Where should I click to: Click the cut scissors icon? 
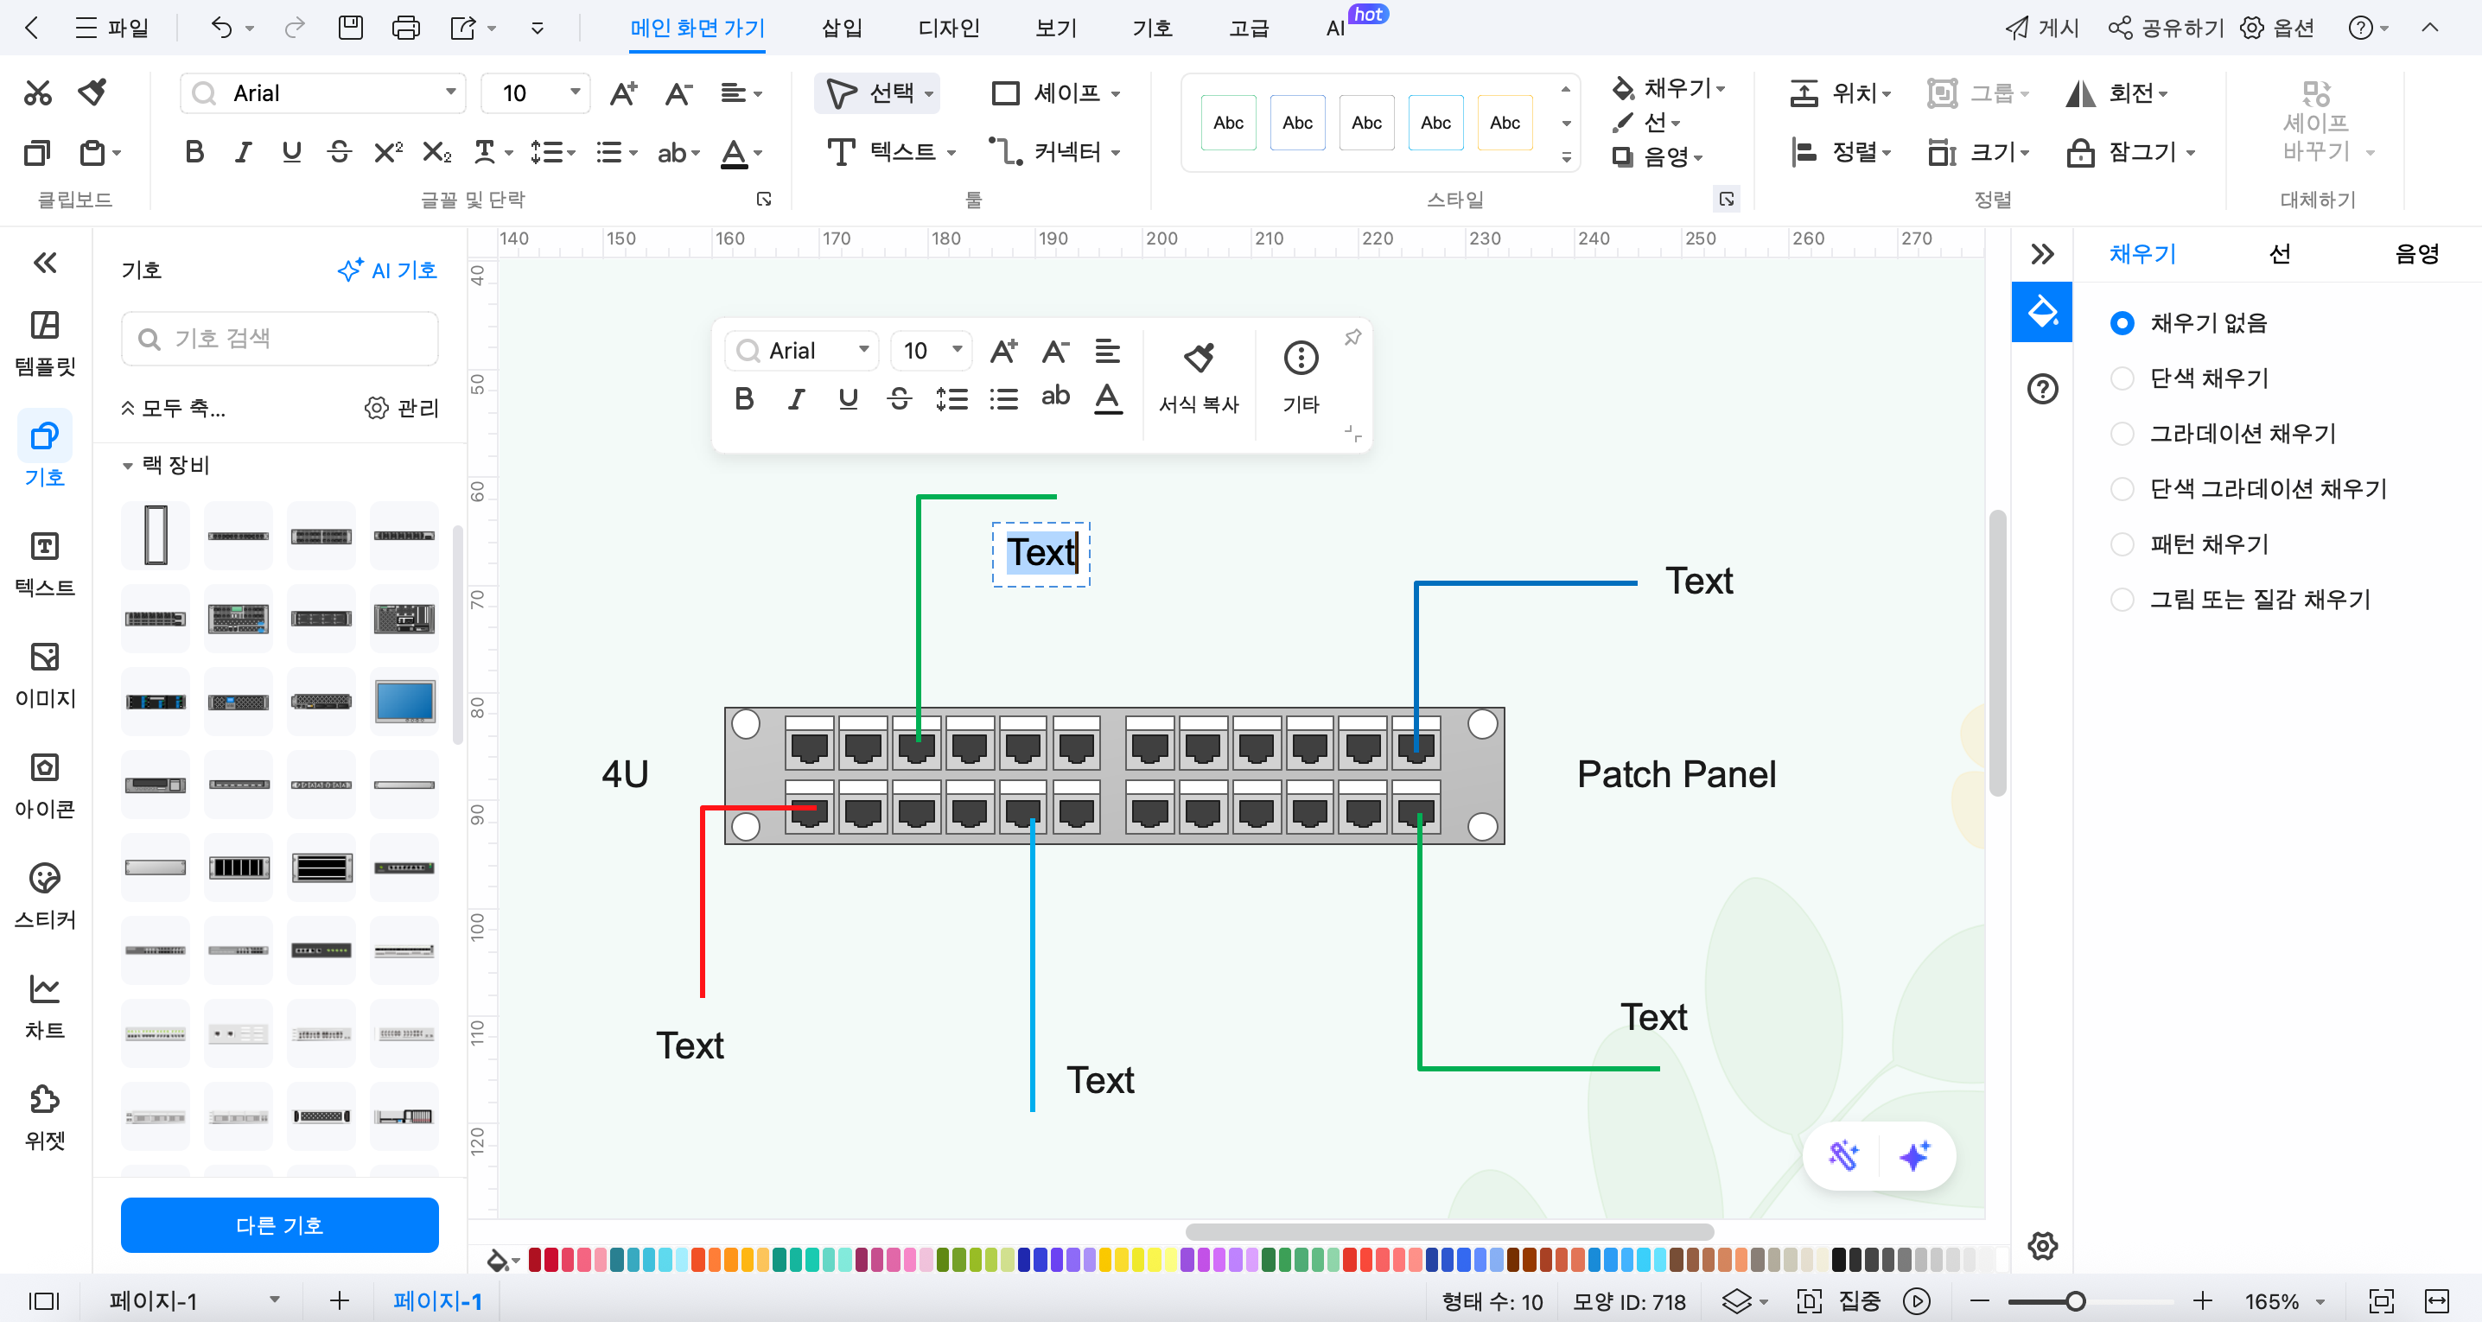pyautogui.click(x=37, y=92)
